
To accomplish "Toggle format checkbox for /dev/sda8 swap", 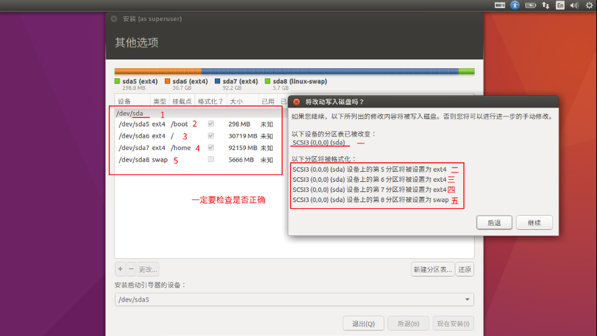I will pos(211,160).
